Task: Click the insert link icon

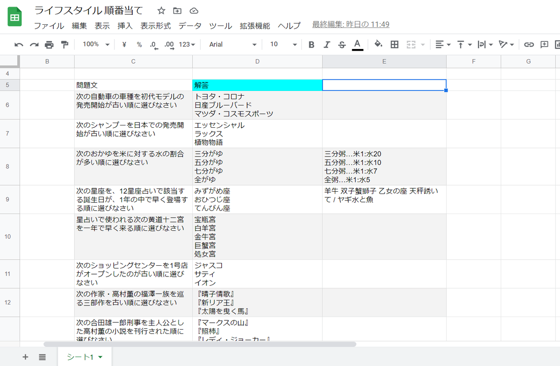Action: [529, 44]
